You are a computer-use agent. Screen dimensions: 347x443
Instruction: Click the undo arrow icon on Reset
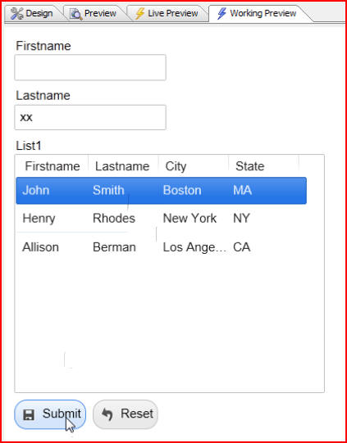tap(107, 414)
